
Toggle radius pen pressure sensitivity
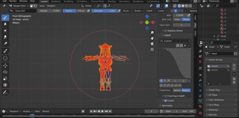(88, 11)
